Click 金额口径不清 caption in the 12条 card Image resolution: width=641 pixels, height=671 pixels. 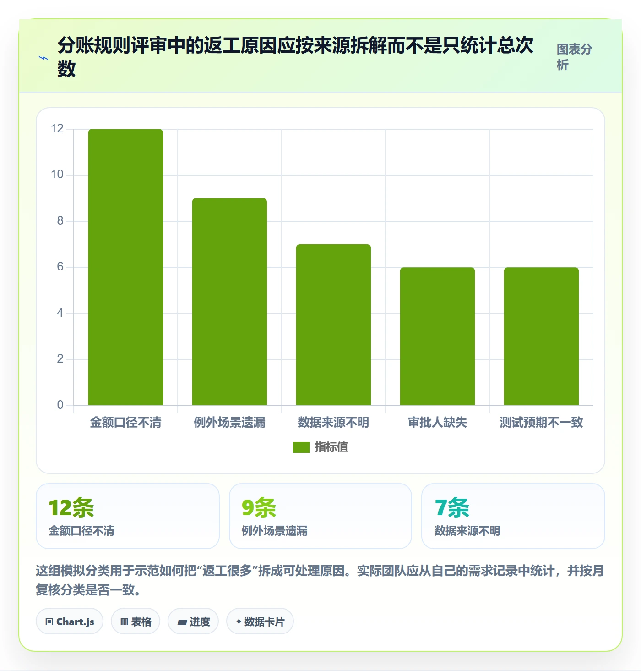[x=81, y=531]
